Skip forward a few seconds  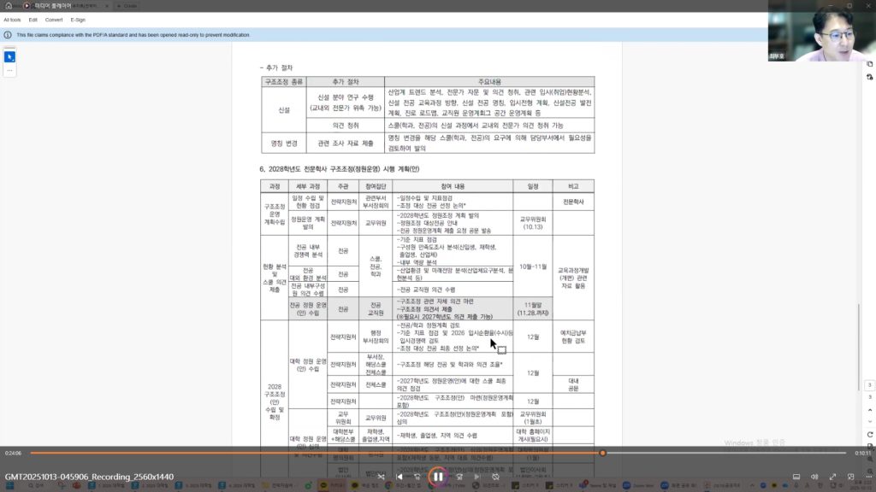click(459, 476)
